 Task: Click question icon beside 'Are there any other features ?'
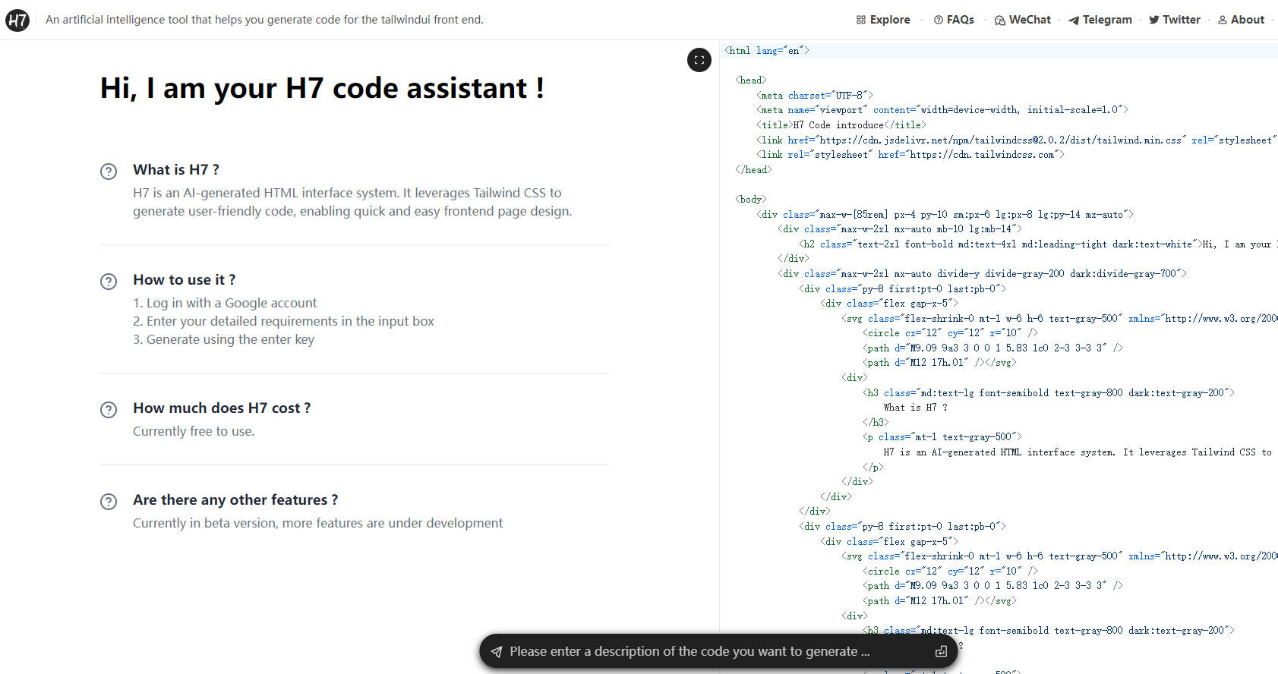(x=109, y=502)
